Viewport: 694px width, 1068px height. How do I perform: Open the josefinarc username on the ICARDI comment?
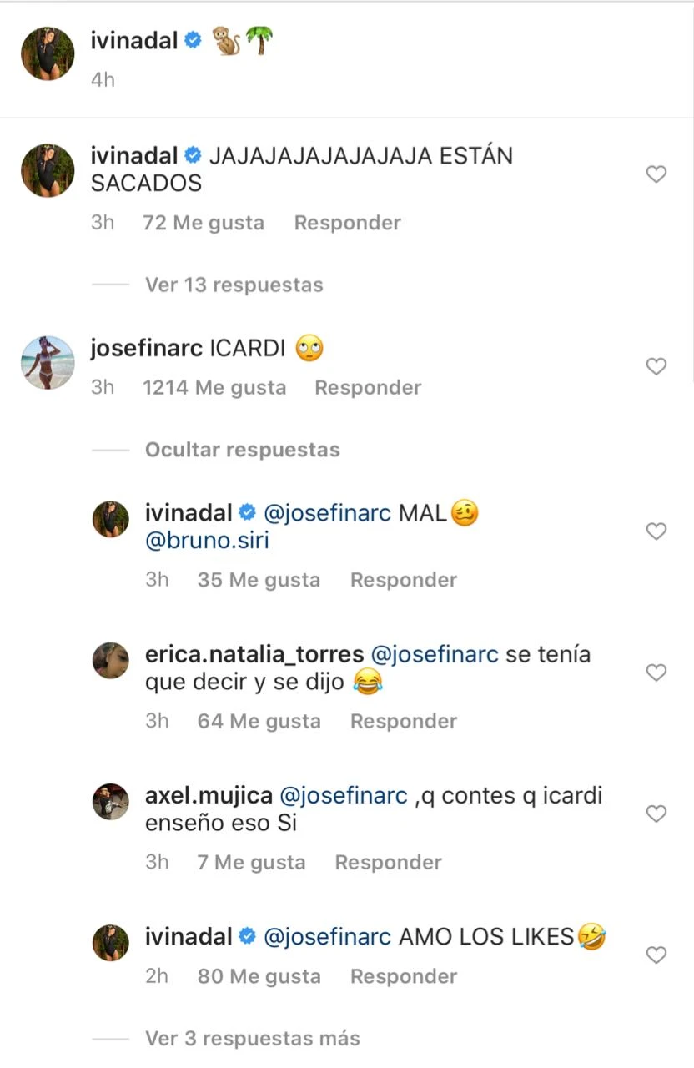pos(146,349)
